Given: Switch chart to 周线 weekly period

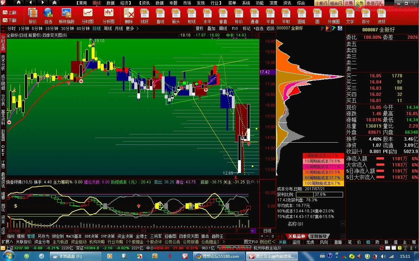Looking at the screenshot, I should click(x=108, y=28).
